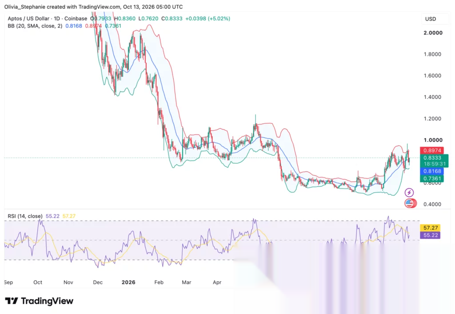Click the 1.2000 price axis label

click(432, 118)
